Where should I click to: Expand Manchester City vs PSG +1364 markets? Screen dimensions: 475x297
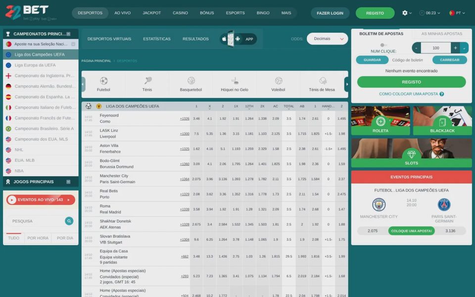pyautogui.click(x=185, y=179)
